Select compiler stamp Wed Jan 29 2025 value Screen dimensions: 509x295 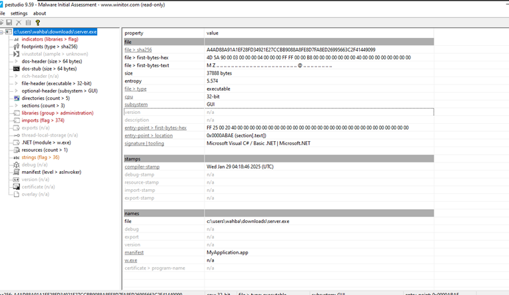coord(240,166)
